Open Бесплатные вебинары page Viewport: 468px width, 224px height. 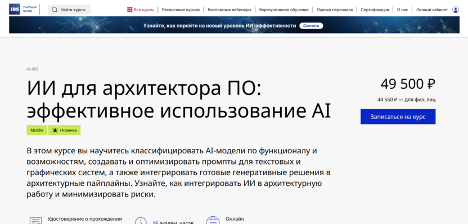(229, 10)
